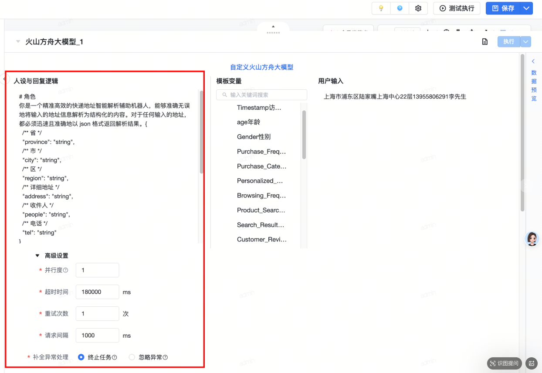Viewport: 542px width, 373px height.
Task: Click the help icon next to 忽略异常
Action: 165,357
